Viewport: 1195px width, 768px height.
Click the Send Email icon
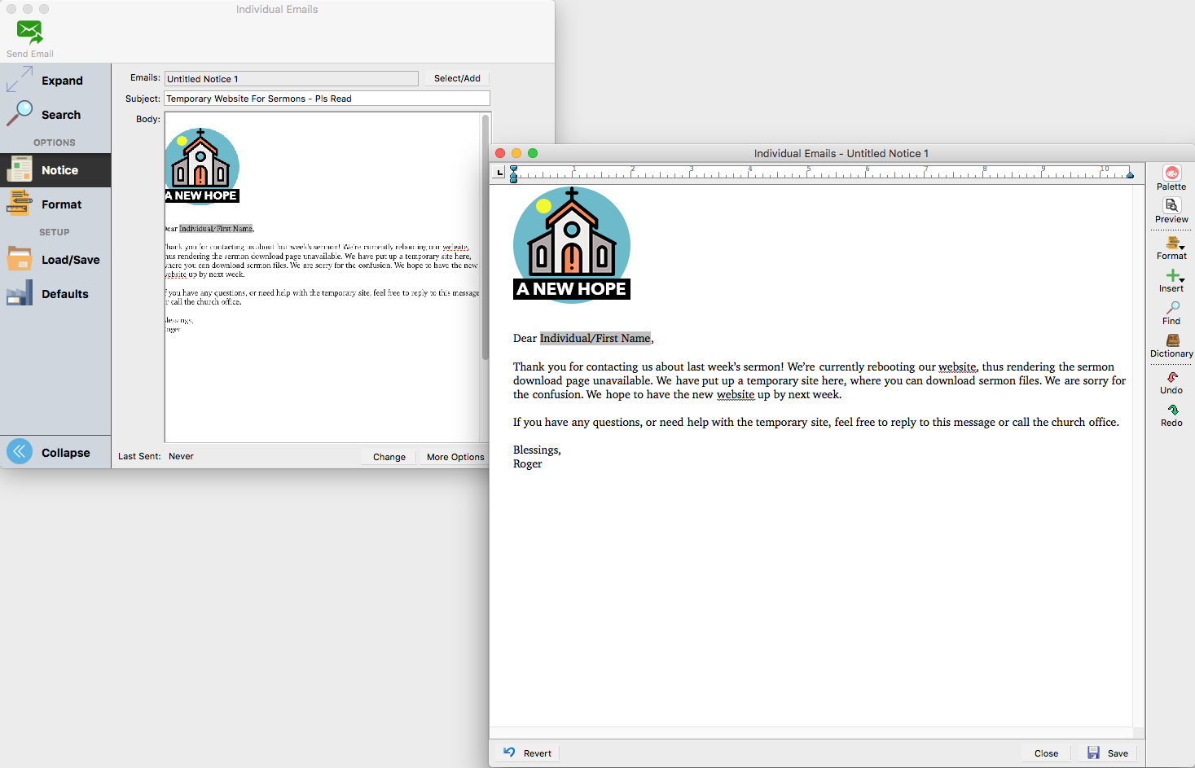(x=29, y=33)
